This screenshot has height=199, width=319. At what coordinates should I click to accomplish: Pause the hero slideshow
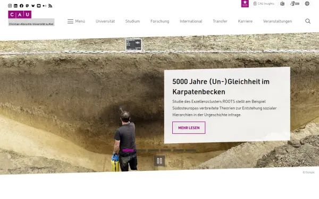159,161
